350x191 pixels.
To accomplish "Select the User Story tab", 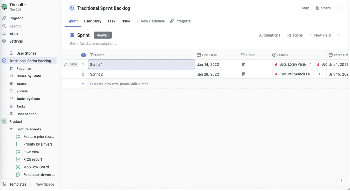I will coord(92,21).
